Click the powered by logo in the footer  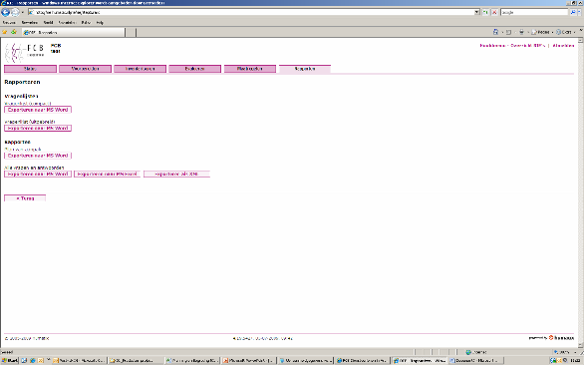coord(551,338)
